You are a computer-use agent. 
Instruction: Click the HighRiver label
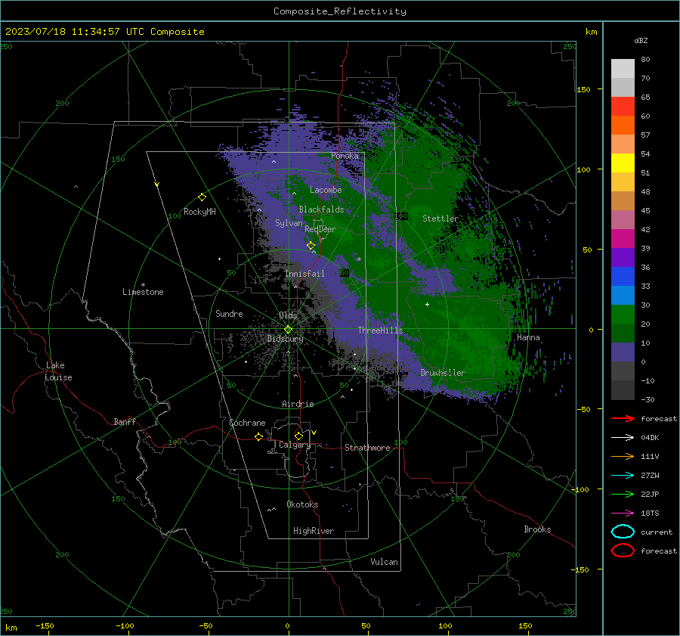[314, 531]
